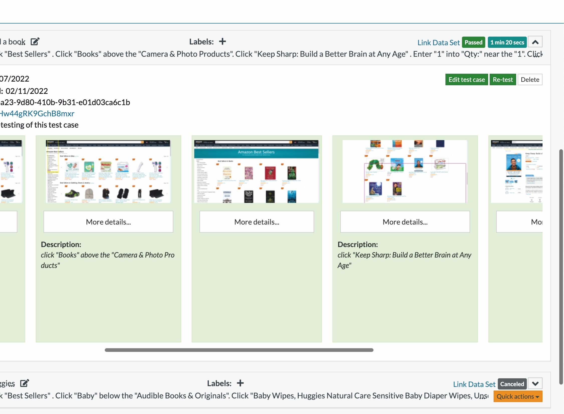The width and height of the screenshot is (564, 414).
Task: Collapse the book test case with up chevron
Action: [x=535, y=42]
